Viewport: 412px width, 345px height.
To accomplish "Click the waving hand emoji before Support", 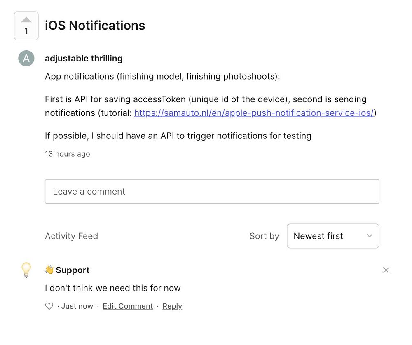I will click(x=49, y=270).
